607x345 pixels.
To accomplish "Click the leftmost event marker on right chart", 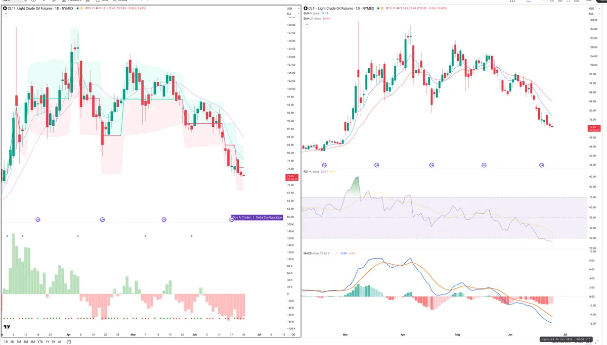I will pyautogui.click(x=324, y=165).
